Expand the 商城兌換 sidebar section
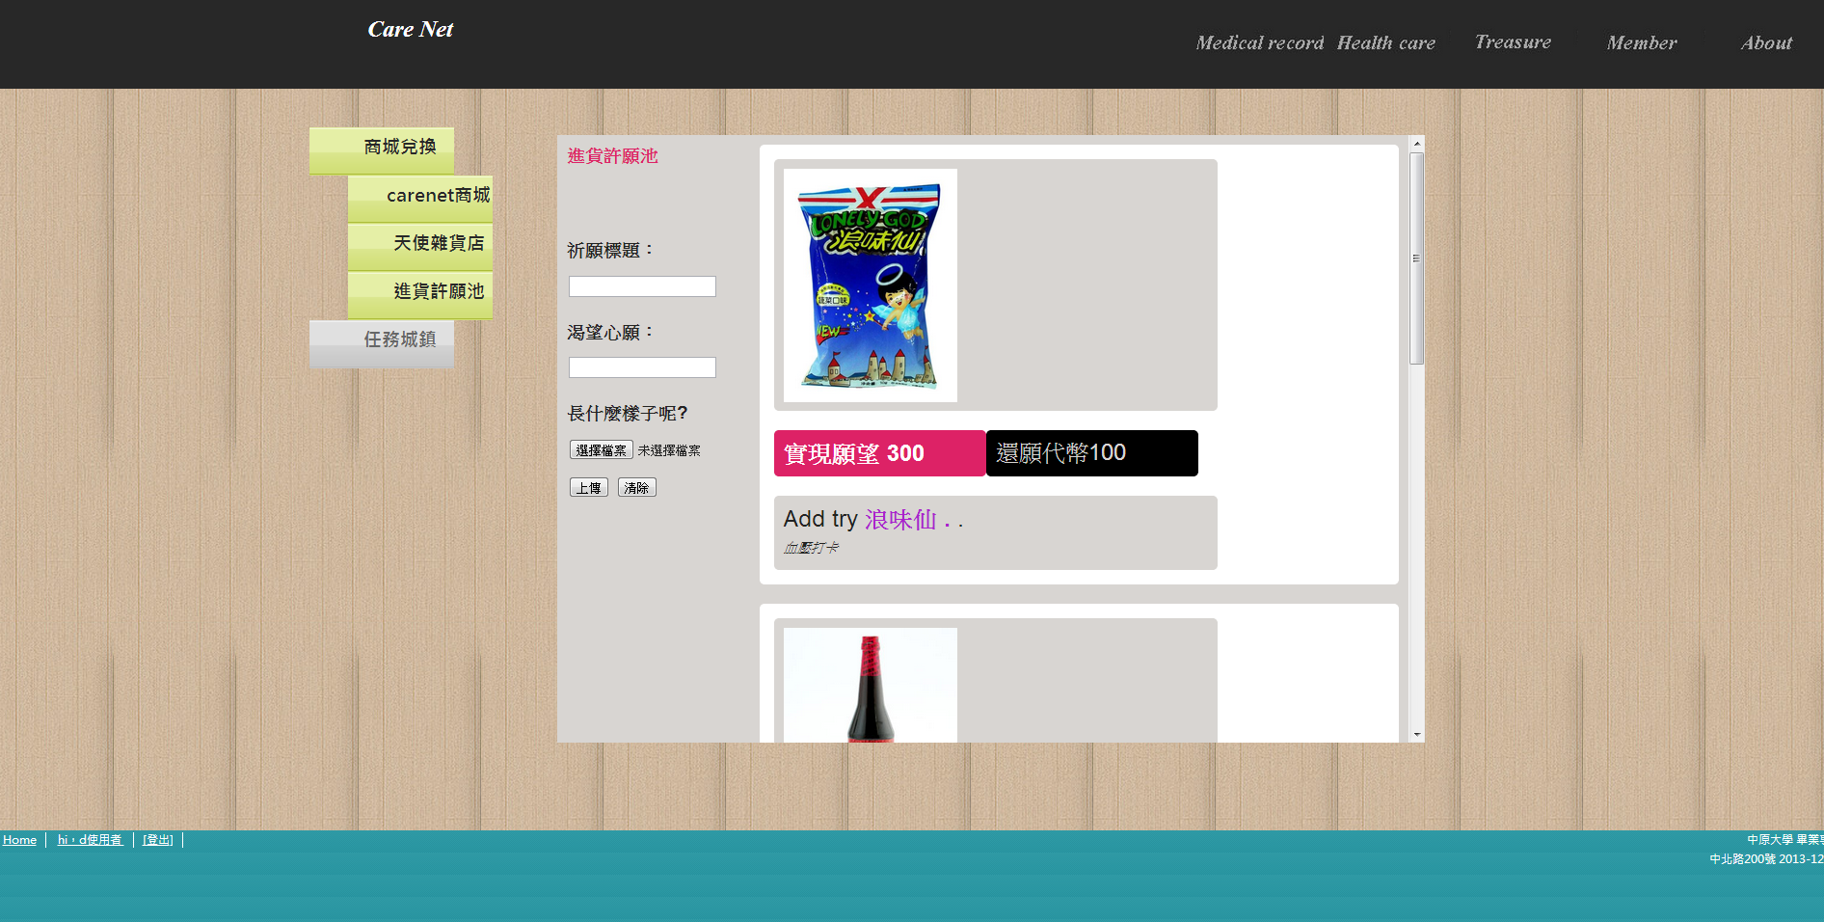1824x922 pixels. (x=382, y=149)
